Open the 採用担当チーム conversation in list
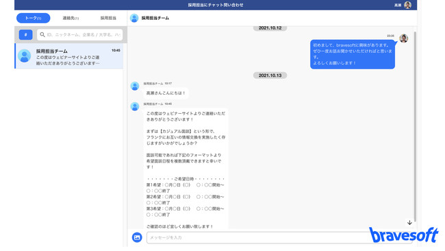445x251 pixels. [69, 56]
